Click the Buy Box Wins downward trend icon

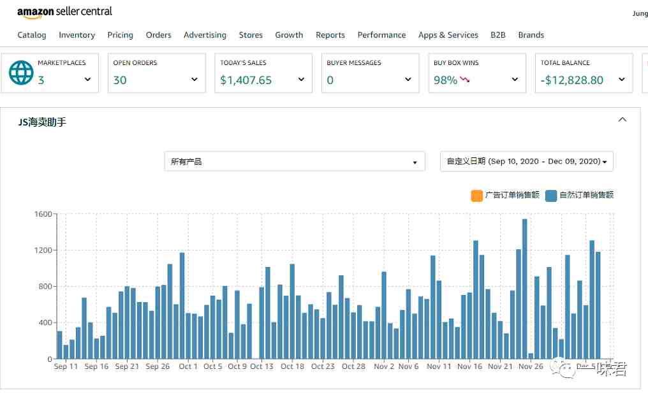coord(464,79)
